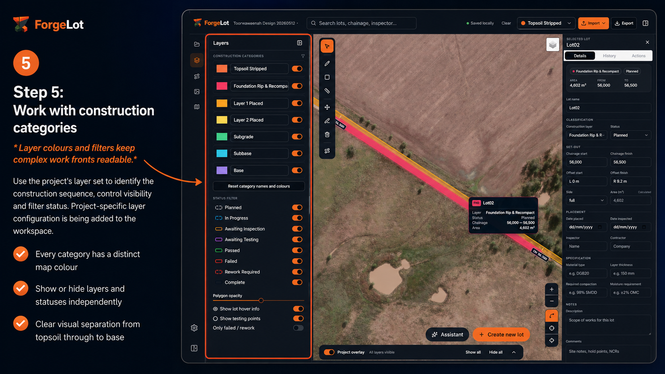
Task: Toggle the Awaiting Inspection status filter
Action: click(x=297, y=229)
